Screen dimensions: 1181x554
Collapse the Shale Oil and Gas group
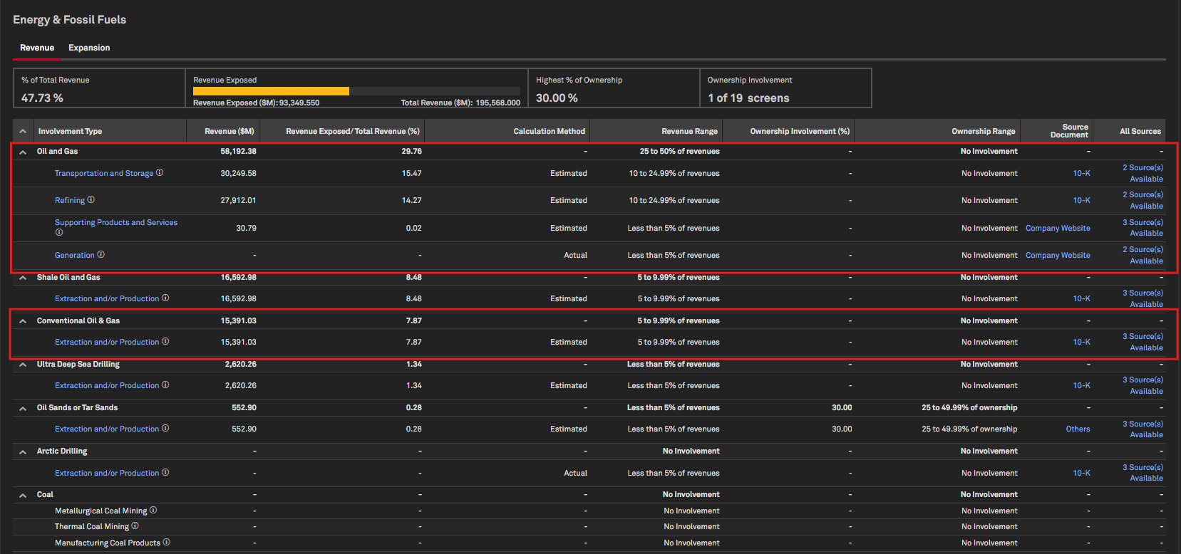coord(23,278)
